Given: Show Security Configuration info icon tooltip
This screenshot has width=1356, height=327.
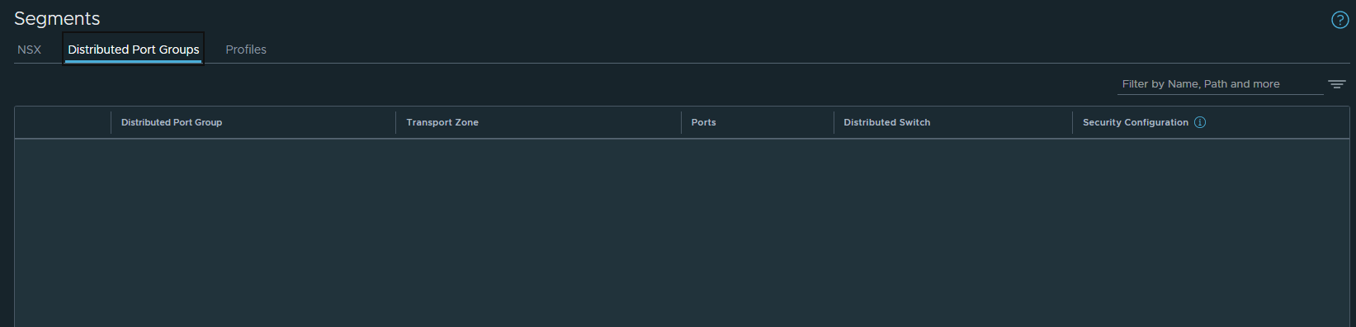Looking at the screenshot, I should tap(1200, 122).
